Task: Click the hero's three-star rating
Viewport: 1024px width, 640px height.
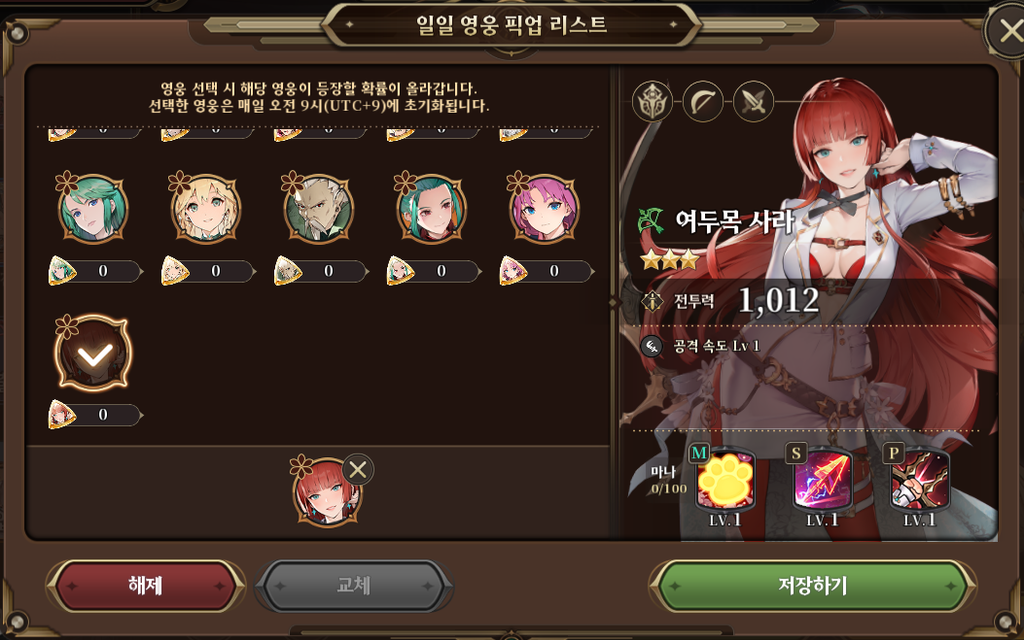Action: pyautogui.click(x=669, y=260)
